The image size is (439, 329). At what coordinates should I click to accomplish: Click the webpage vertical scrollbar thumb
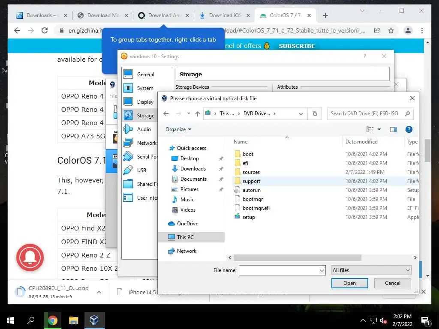point(427,150)
